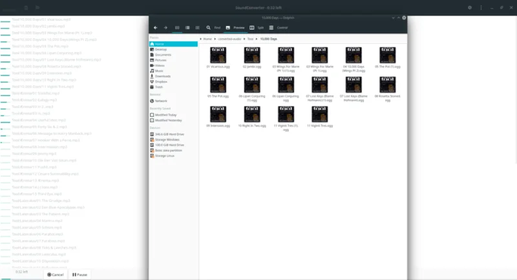
Task: Cancel the SoundConverter conversion
Action: coord(55,274)
